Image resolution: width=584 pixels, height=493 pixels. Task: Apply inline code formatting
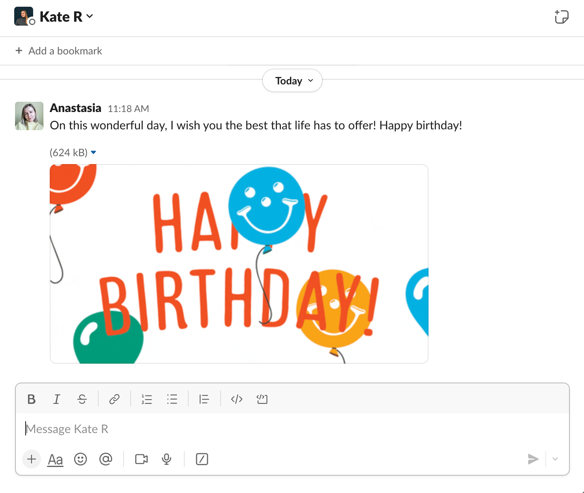point(237,400)
